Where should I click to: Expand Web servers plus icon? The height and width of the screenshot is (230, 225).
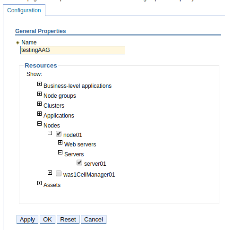coord(60,143)
